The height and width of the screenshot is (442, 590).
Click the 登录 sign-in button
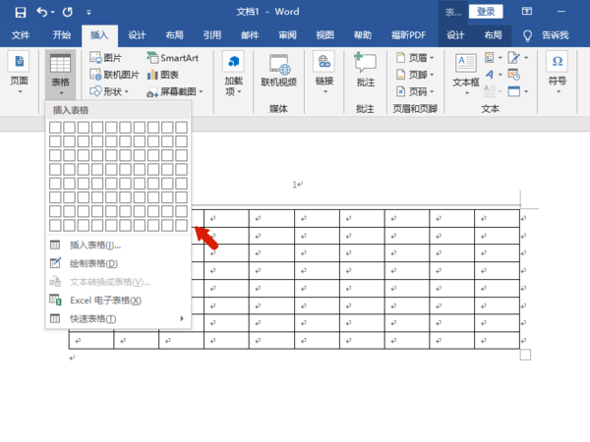pos(486,12)
